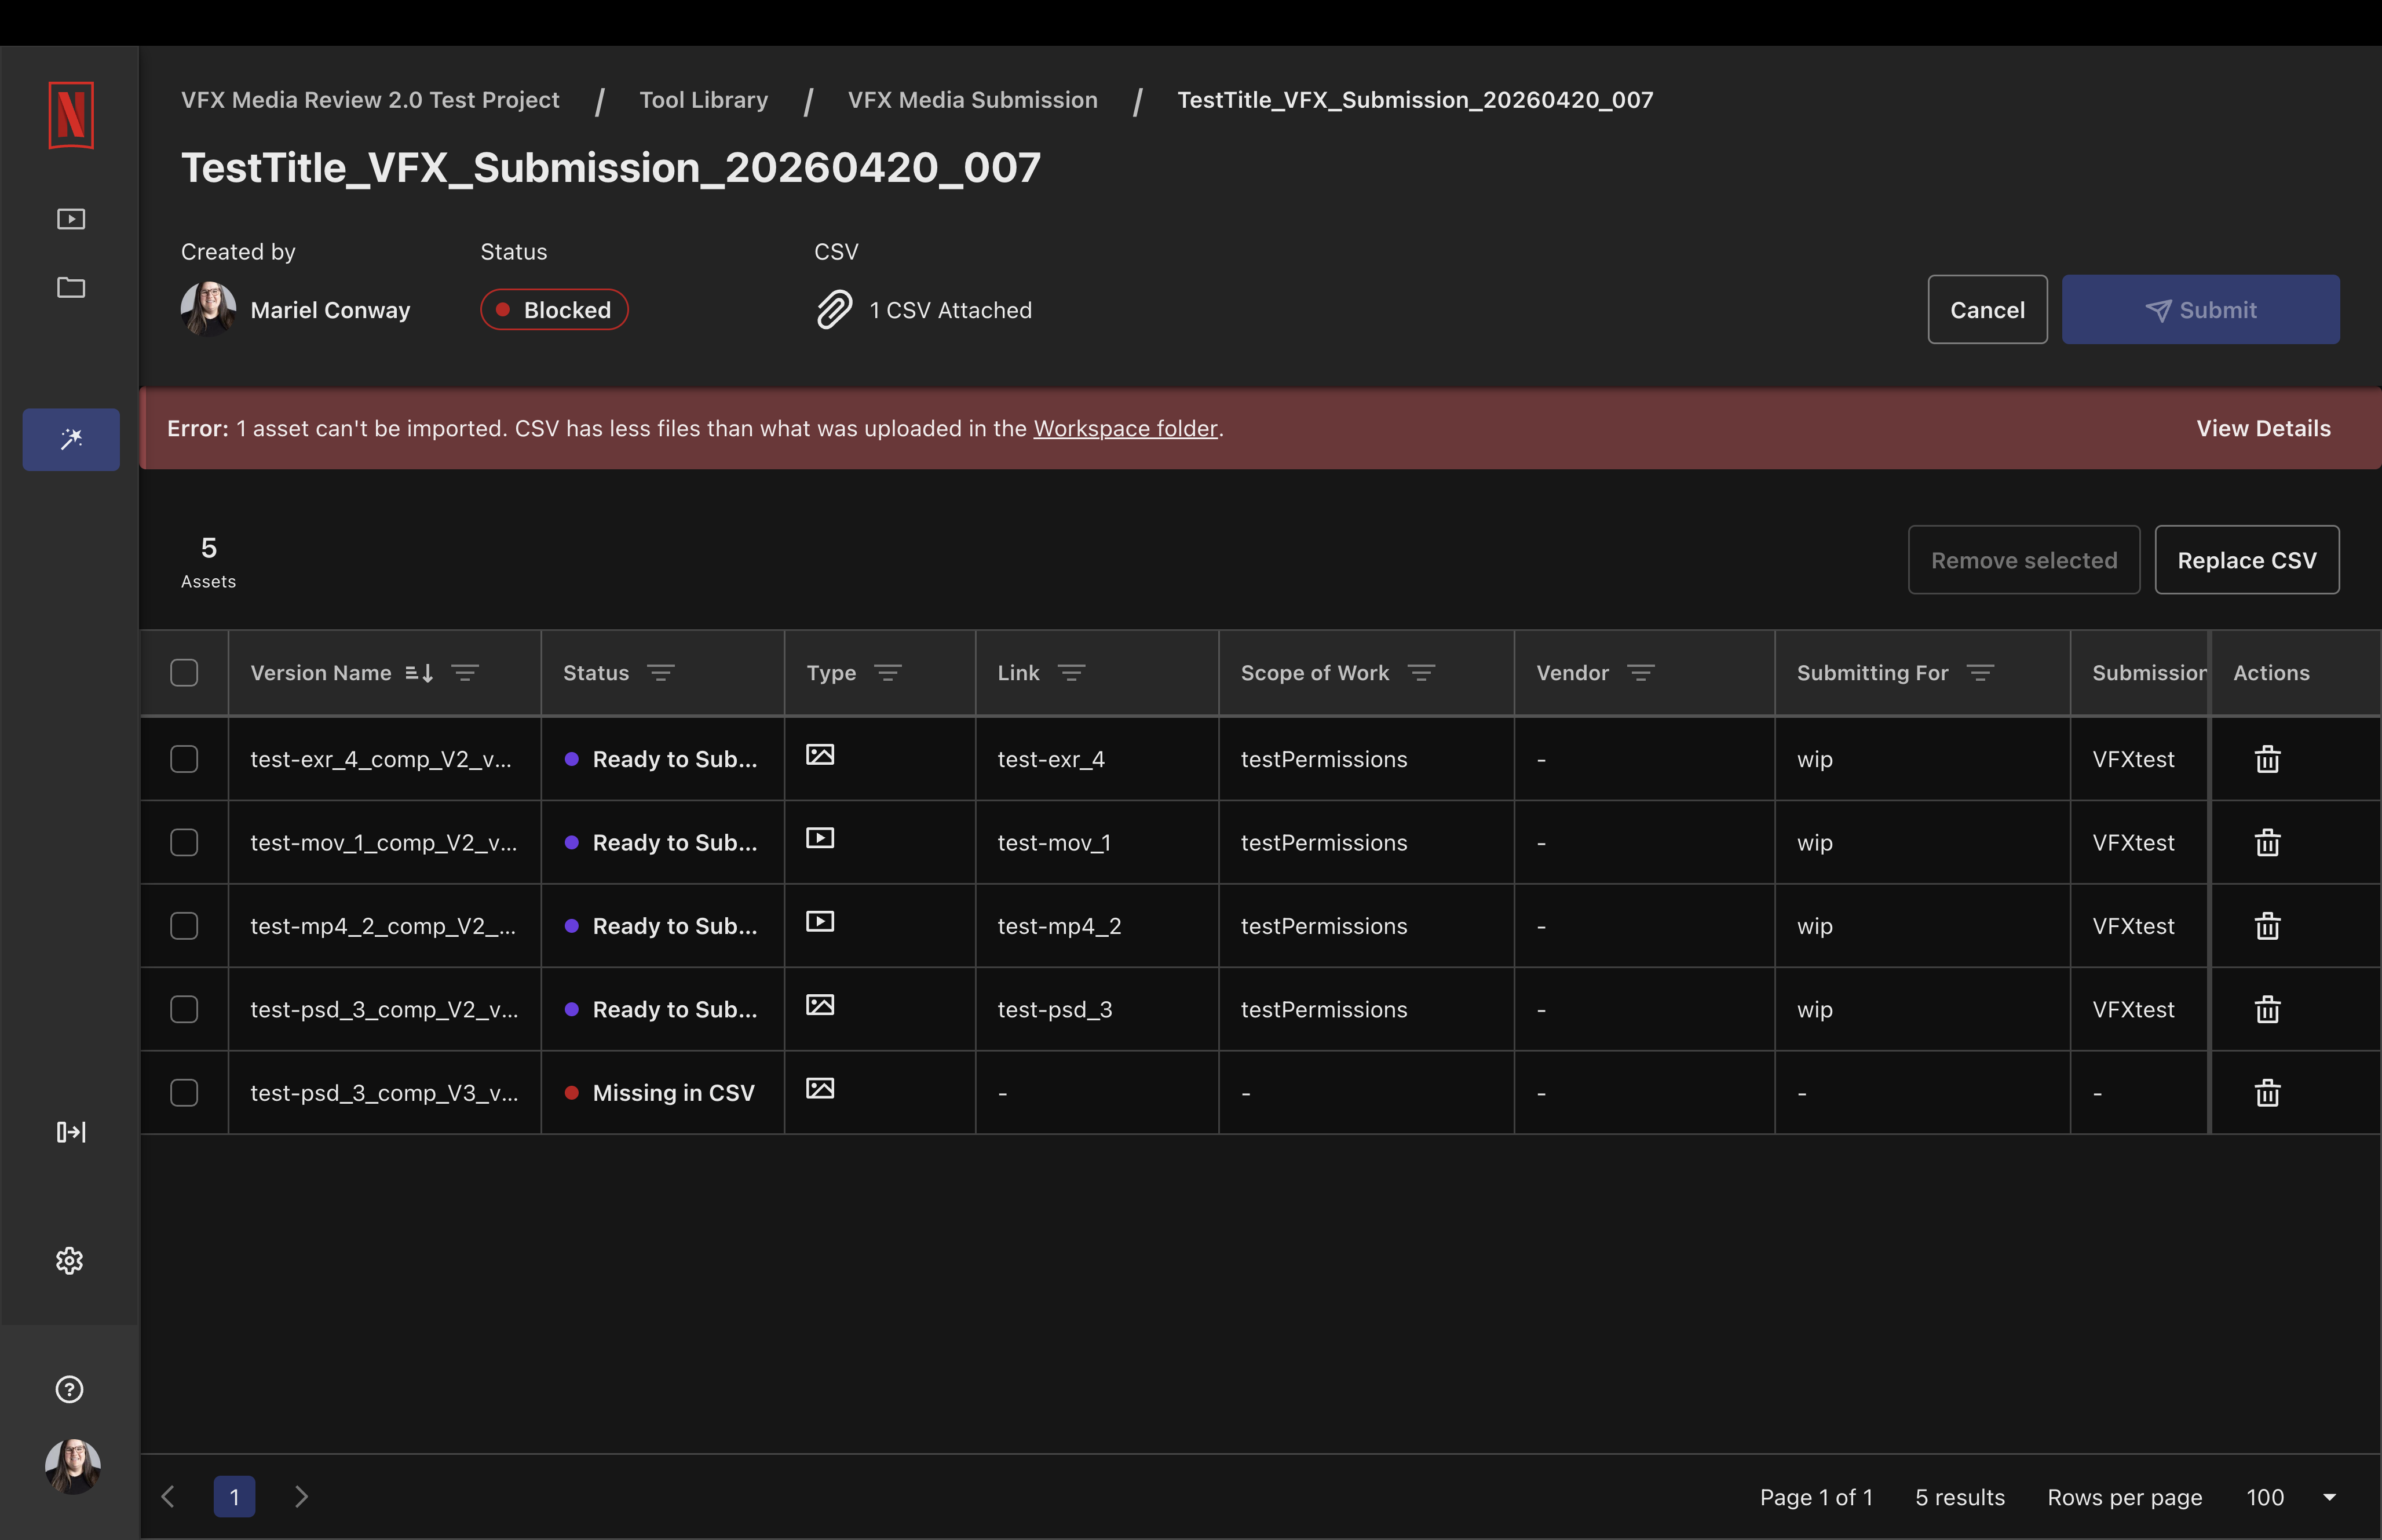The image size is (2382, 1540).
Task: Click "1 CSV Attached" text
Action: 951,310
